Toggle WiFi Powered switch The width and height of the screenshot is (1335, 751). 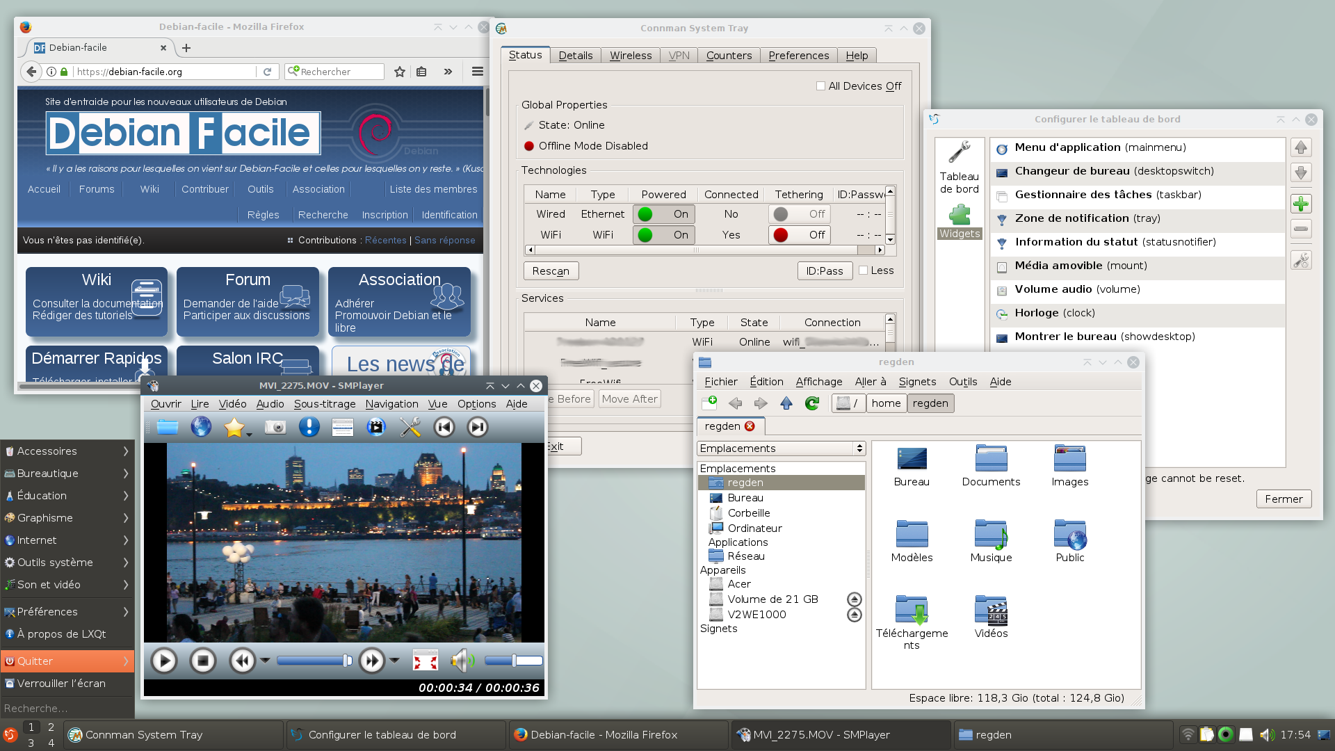(663, 235)
